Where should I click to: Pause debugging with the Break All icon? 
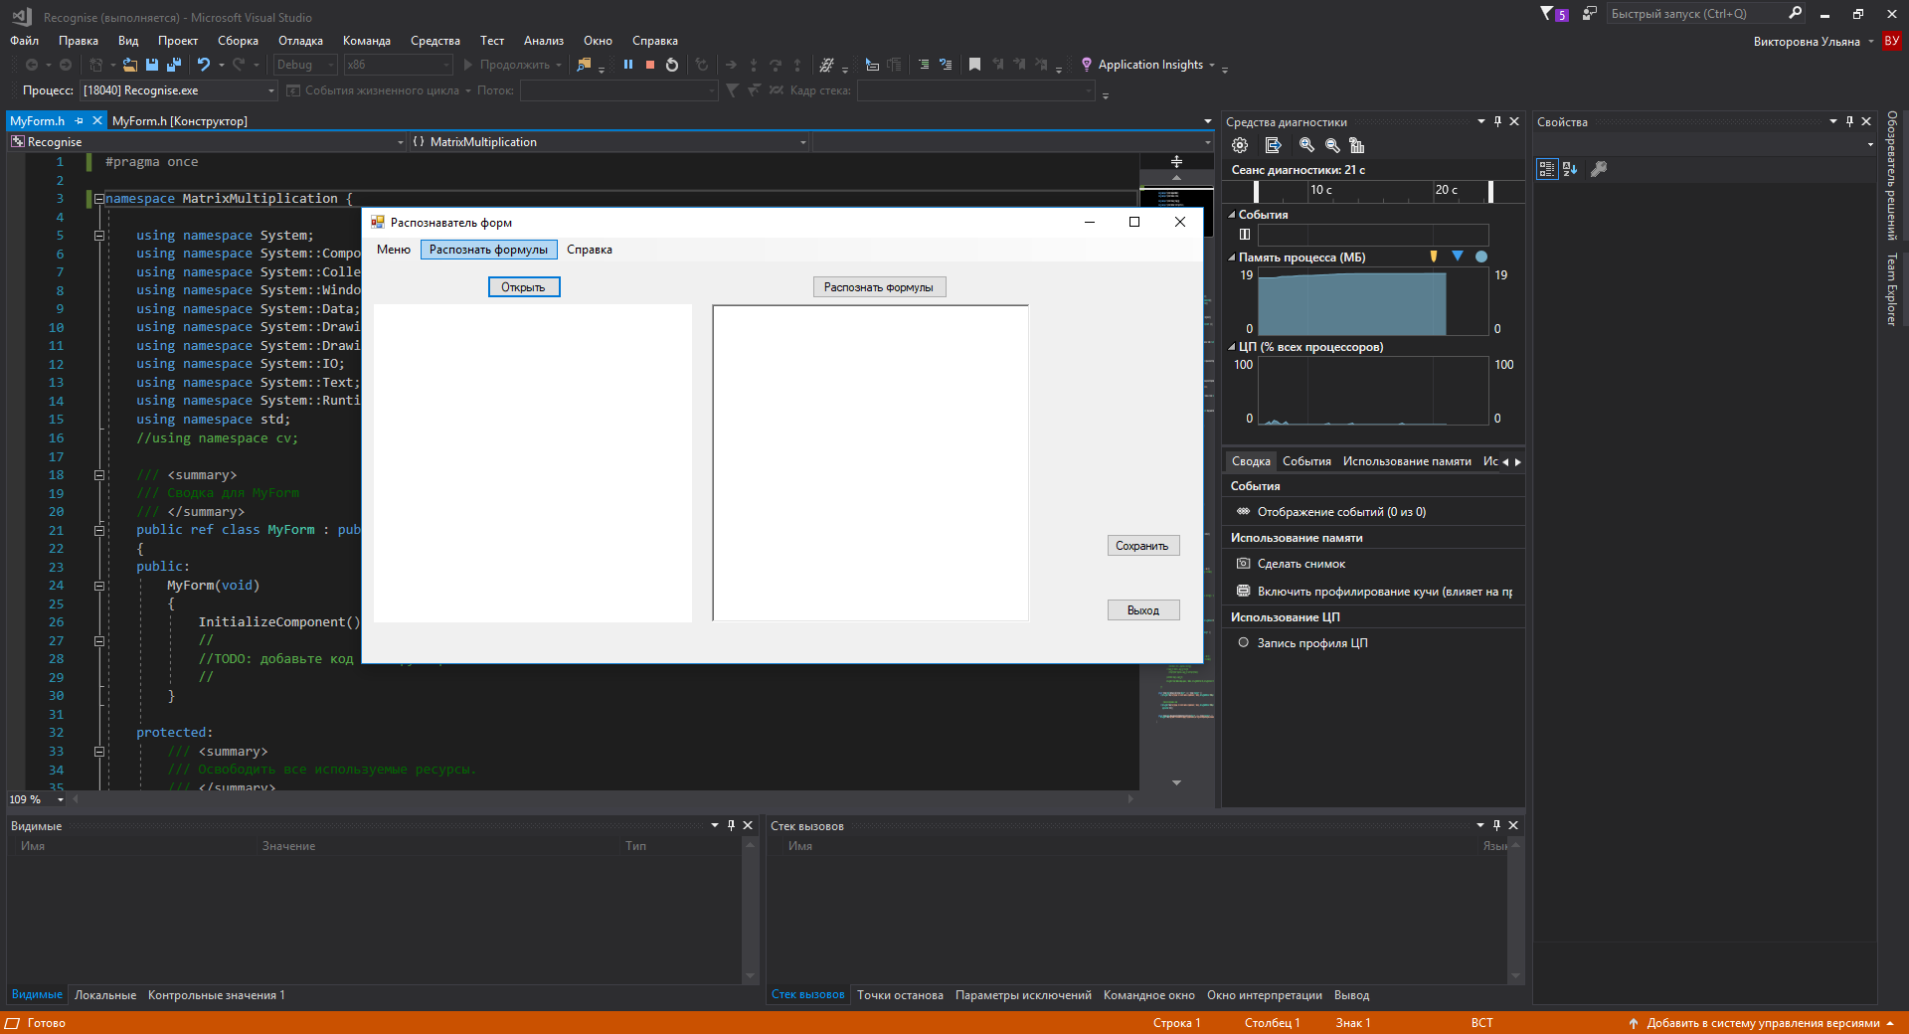tap(628, 65)
